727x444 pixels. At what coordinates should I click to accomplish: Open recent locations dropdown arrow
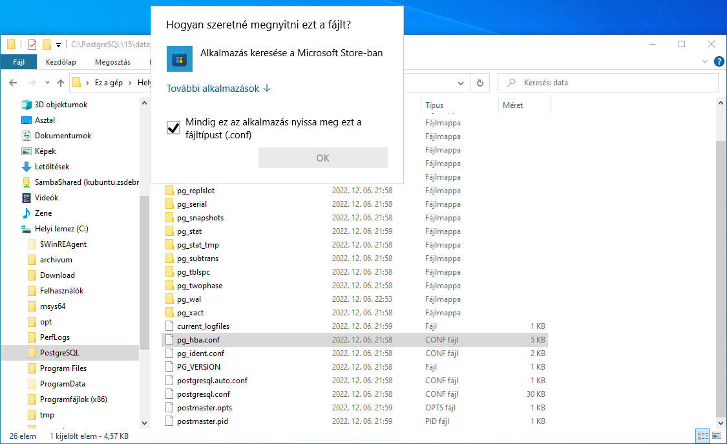(x=47, y=83)
